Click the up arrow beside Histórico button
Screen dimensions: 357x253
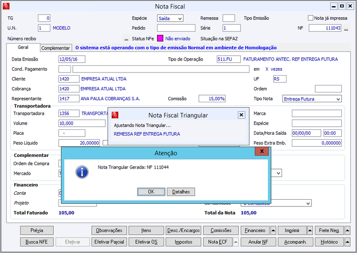[347, 242]
